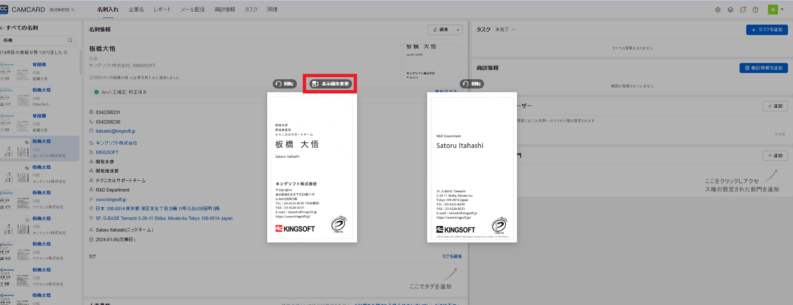Viewport: 793px width, 305px height.
Task: Rotate the English-side card with 回転
Action: pos(472,84)
